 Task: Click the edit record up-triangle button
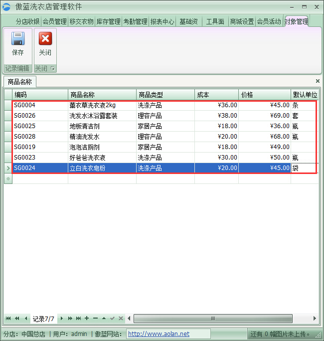(x=104, y=318)
